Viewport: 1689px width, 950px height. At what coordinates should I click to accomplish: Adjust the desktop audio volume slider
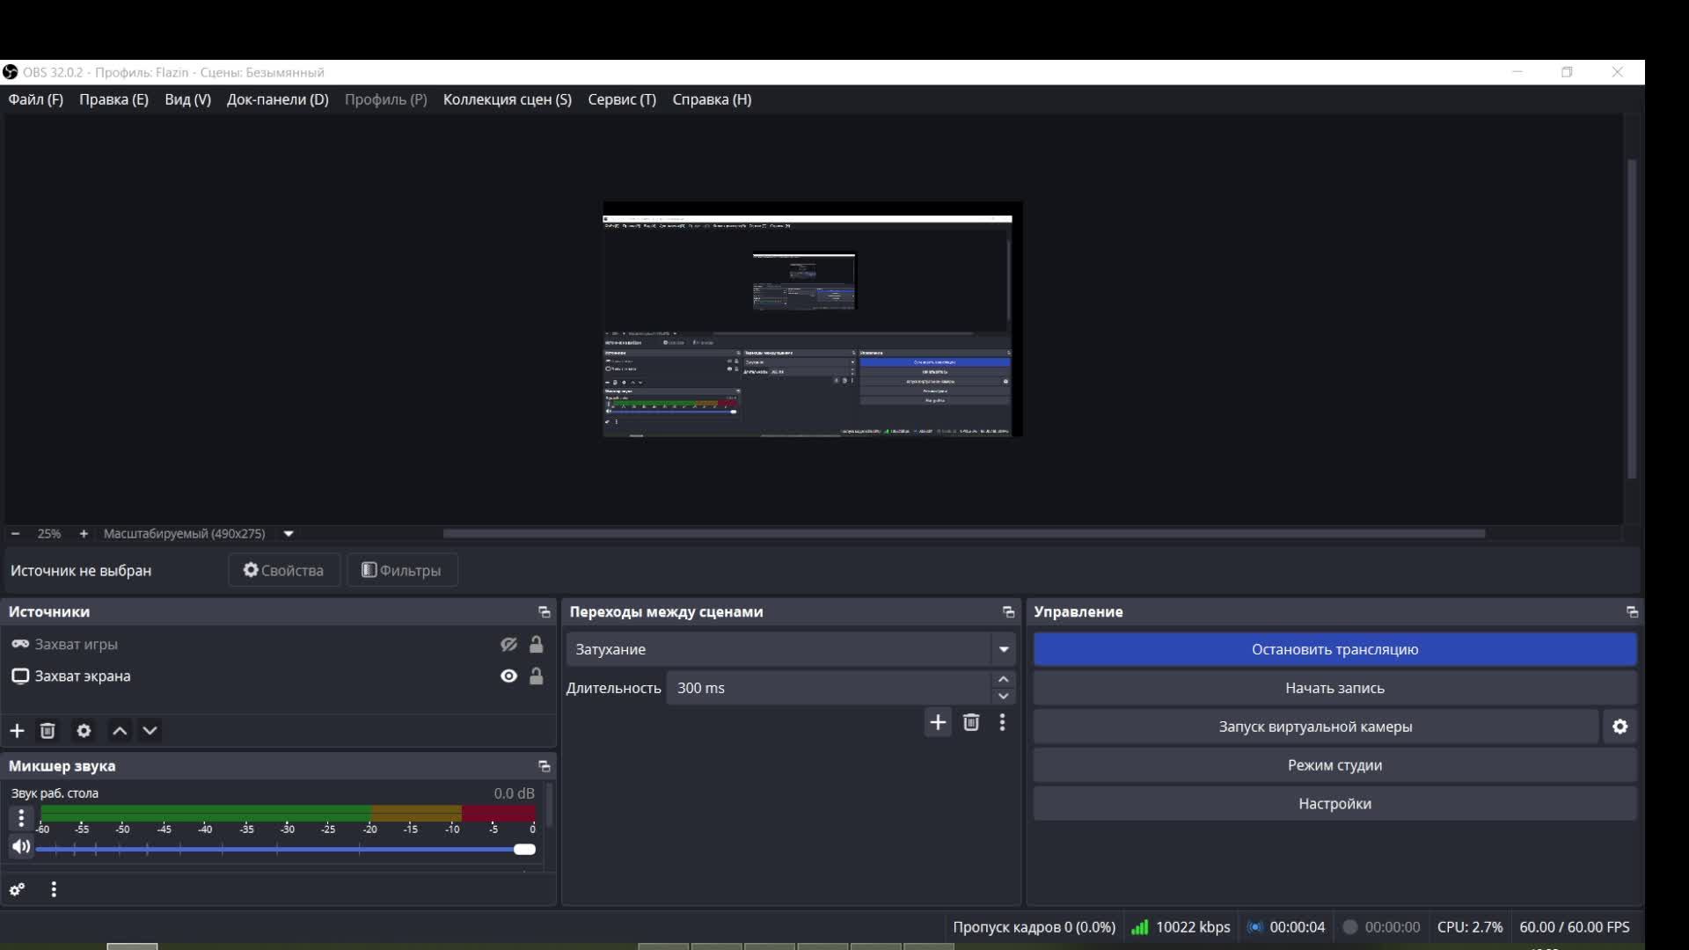[524, 849]
